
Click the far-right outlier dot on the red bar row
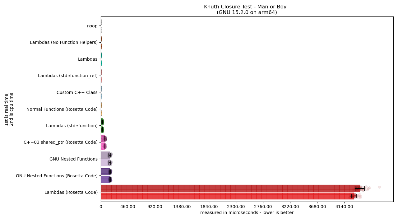pyautogui.click(x=379, y=187)
